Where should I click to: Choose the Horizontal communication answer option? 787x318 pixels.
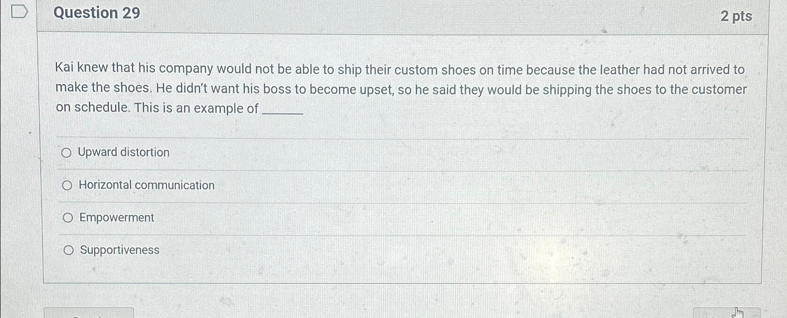pos(68,185)
